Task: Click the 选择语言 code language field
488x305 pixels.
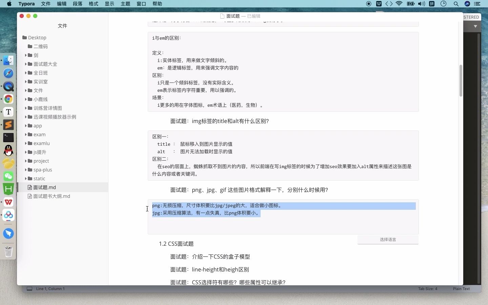Action: coord(388,240)
